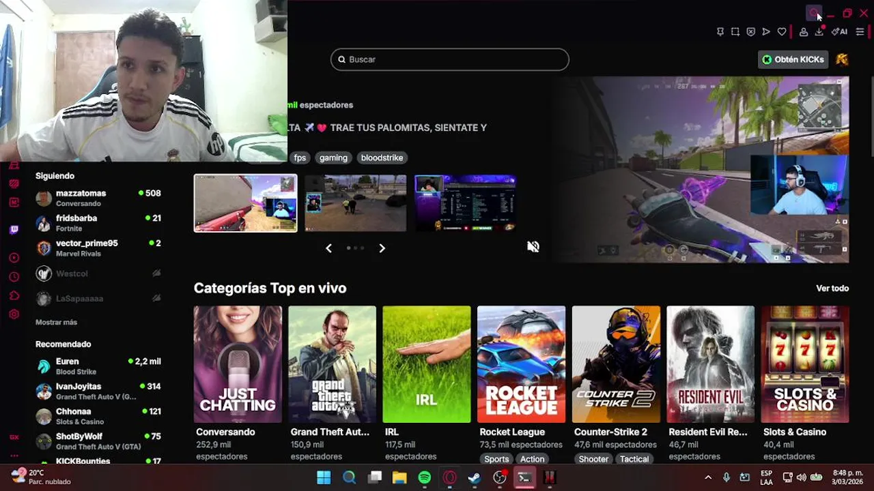Screen dimensions: 874x491
Task: Open fridsbarba channel in following list
Action: click(x=98, y=223)
